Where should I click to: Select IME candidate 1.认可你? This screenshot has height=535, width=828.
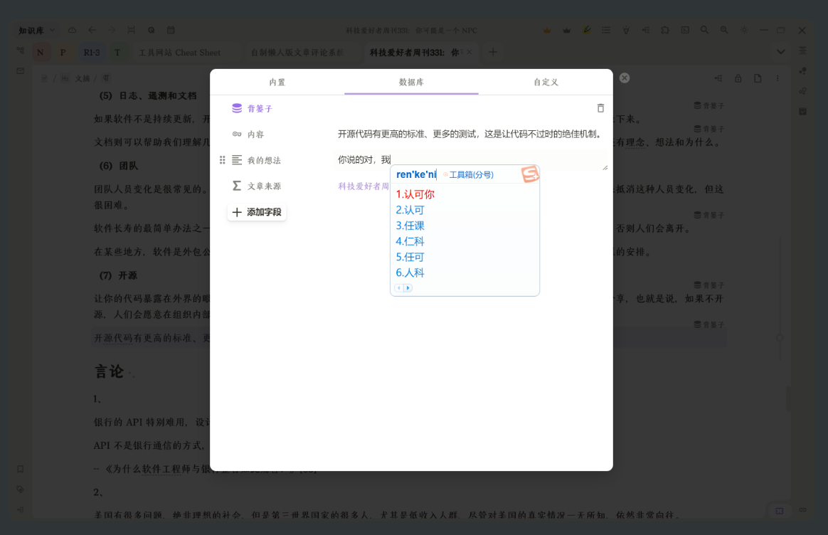(x=415, y=194)
